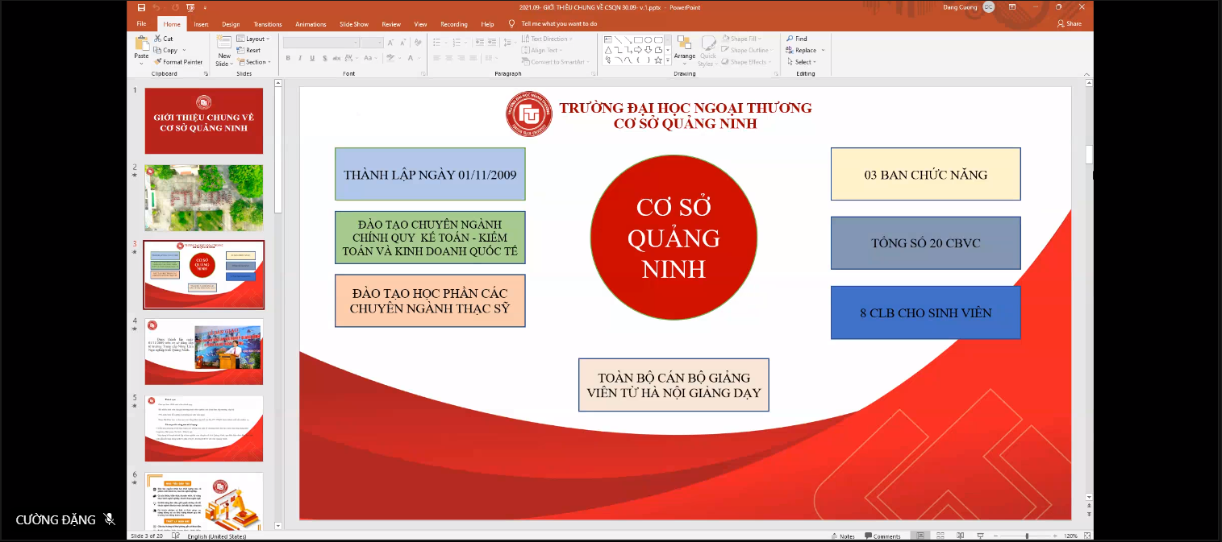Image resolution: width=1222 pixels, height=542 pixels.
Task: Click the red CƠ SỞ QUẢNG NINH circle
Action: [x=674, y=238]
